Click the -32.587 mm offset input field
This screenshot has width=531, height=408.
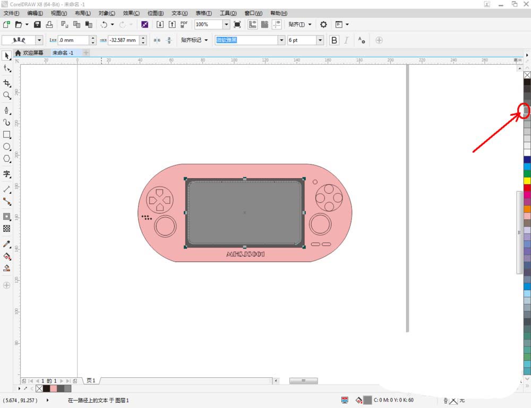click(x=124, y=40)
